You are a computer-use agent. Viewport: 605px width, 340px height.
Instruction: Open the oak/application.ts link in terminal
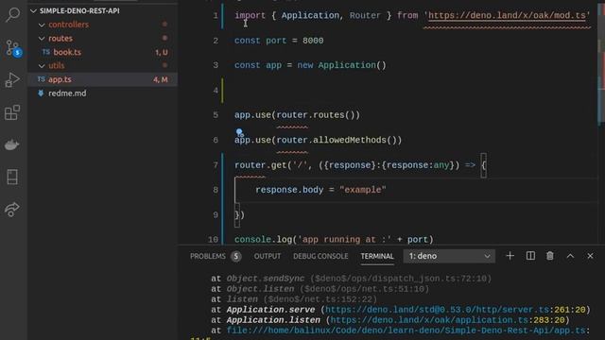coord(429,320)
